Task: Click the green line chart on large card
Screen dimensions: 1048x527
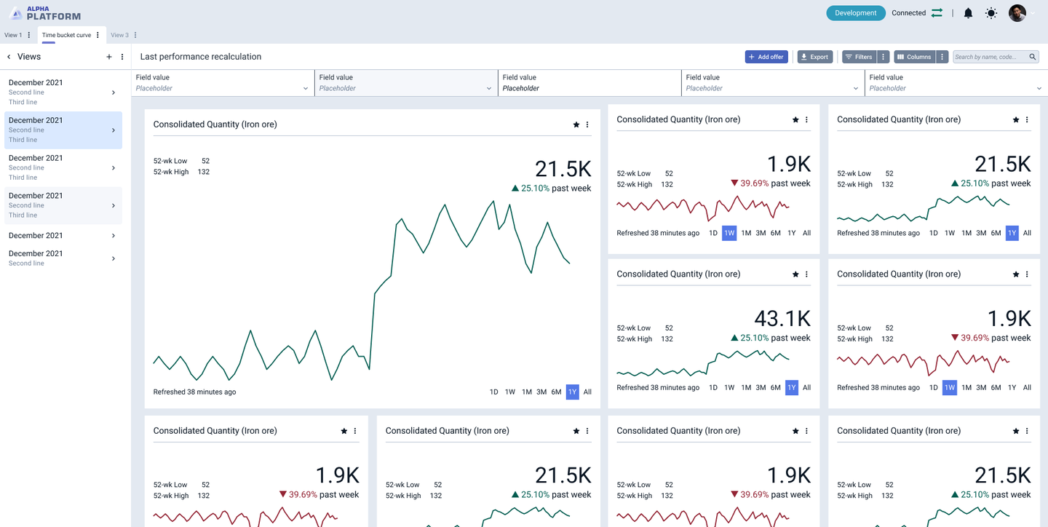Action: [362, 291]
